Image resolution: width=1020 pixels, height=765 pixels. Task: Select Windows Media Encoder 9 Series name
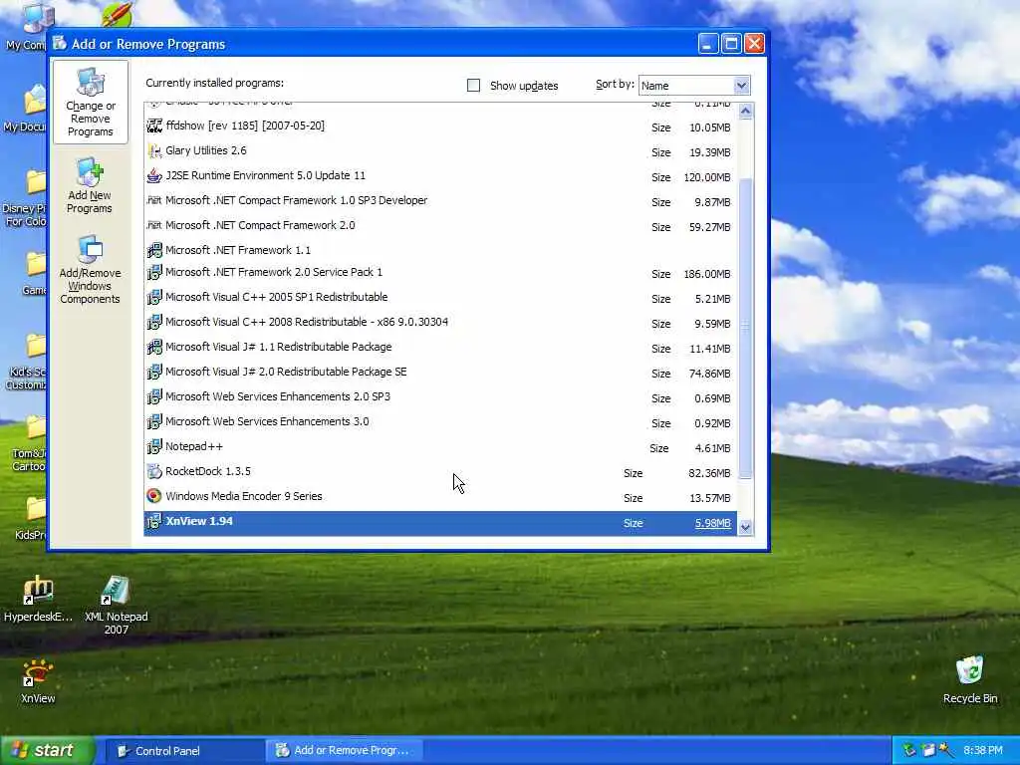pos(244,496)
